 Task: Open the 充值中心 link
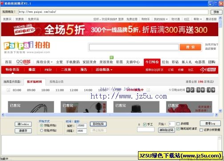(x=133, y=62)
